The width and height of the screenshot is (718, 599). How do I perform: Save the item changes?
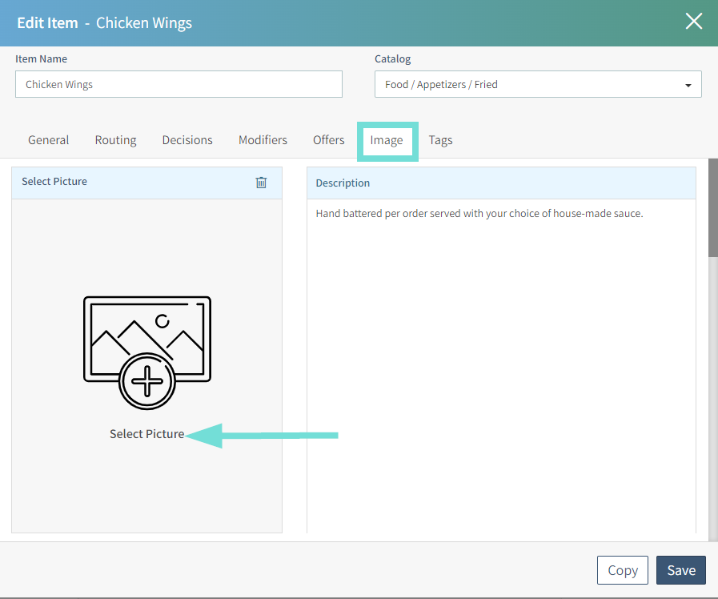[x=680, y=570]
